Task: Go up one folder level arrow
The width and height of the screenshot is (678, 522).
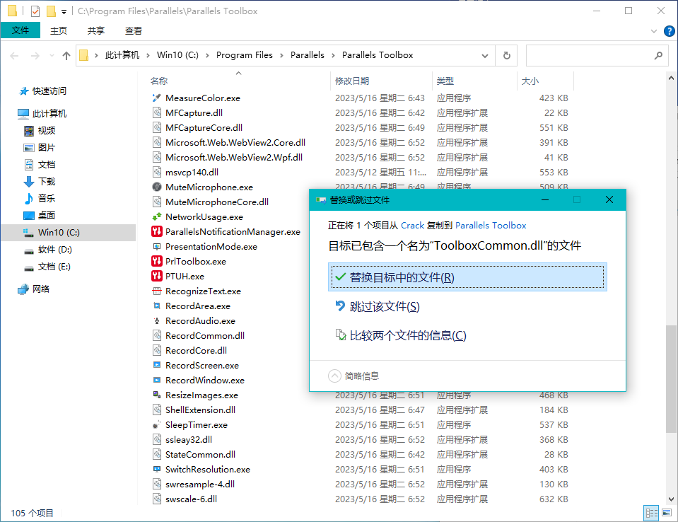Action: coord(66,55)
